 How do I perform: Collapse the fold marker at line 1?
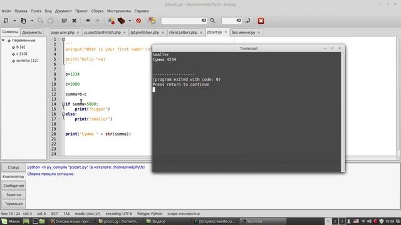[x=63, y=39]
